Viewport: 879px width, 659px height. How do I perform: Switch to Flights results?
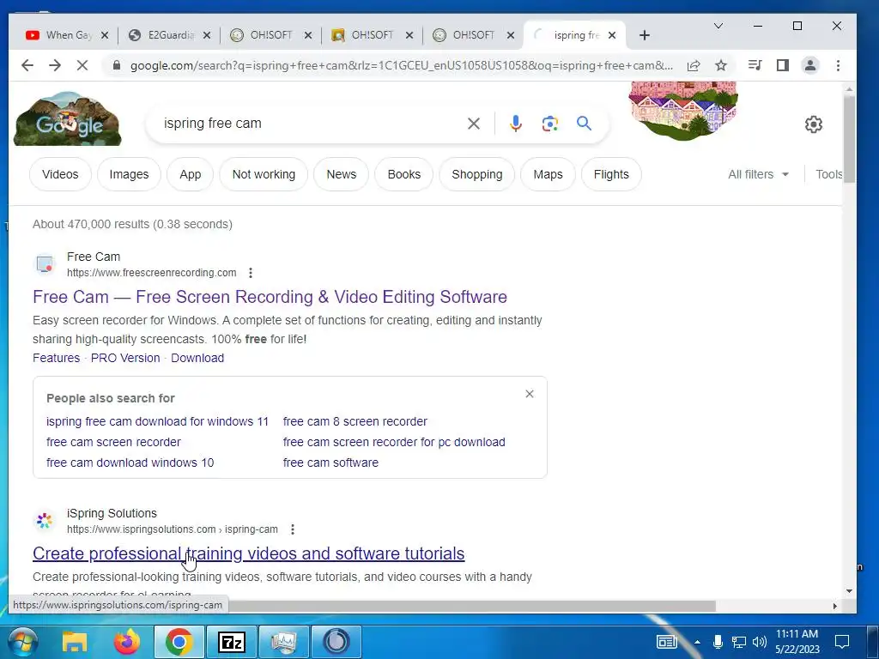pos(611,174)
